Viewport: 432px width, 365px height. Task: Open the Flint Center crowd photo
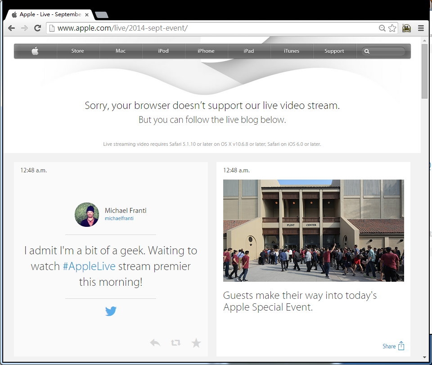coord(314,230)
